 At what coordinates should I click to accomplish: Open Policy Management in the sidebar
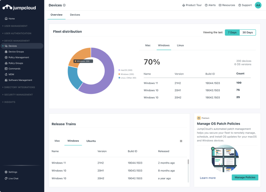pyautogui.click(x=19, y=57)
